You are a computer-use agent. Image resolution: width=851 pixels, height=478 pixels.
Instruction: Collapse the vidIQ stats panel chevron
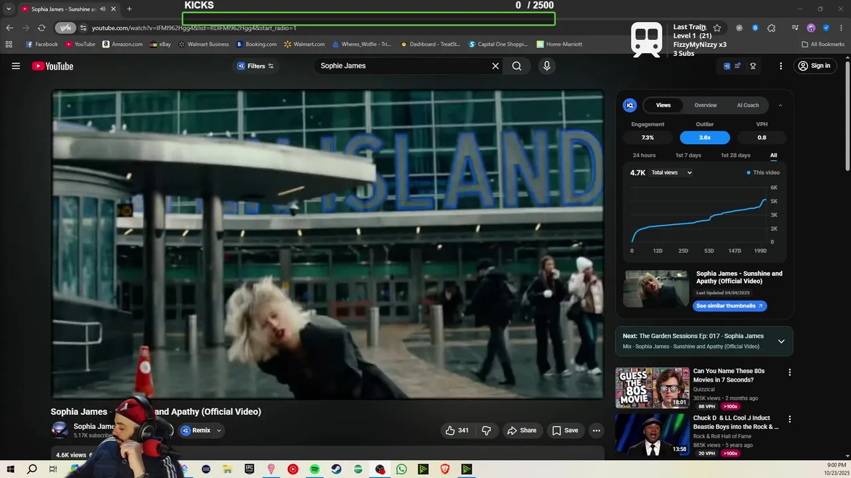pyautogui.click(x=781, y=105)
